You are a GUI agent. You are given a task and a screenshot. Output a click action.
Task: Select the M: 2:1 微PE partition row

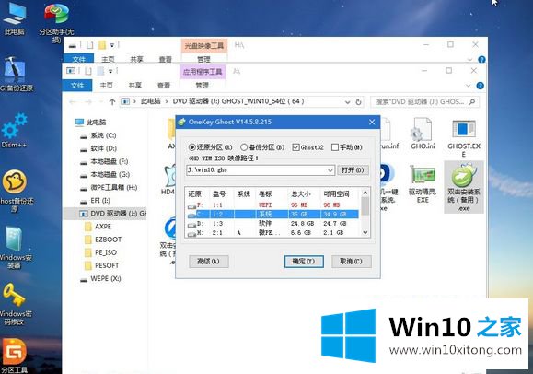click(x=272, y=233)
